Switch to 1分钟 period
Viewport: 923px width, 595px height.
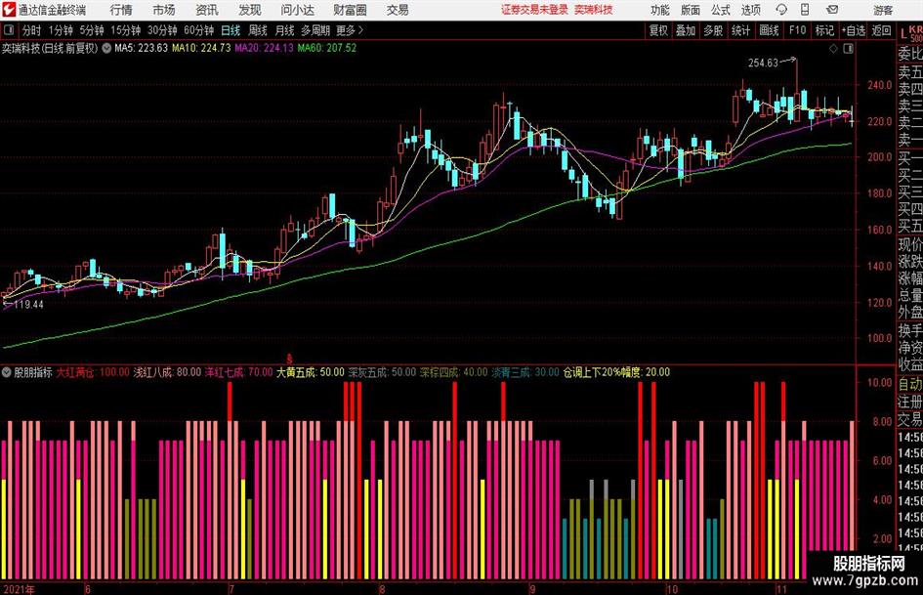[x=60, y=30]
